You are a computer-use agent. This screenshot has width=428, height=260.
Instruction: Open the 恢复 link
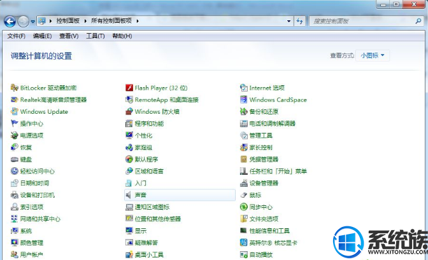(x=26, y=147)
